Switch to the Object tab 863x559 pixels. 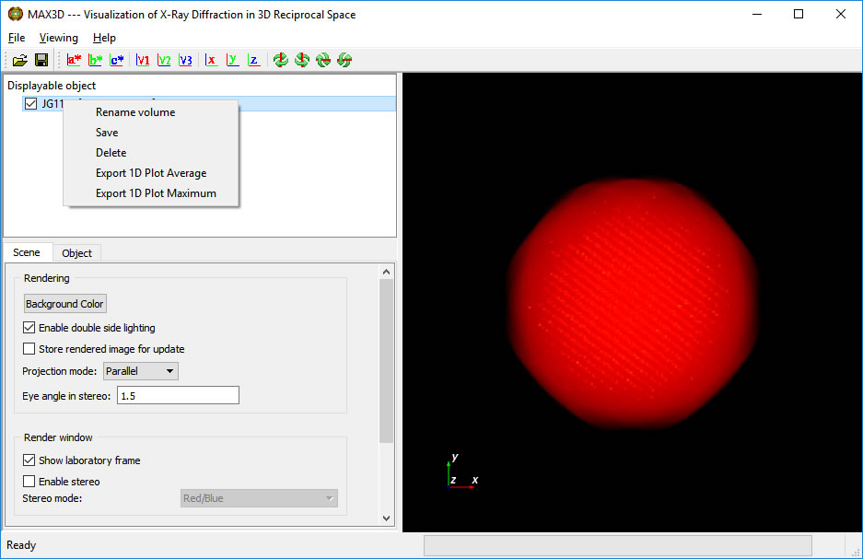pyautogui.click(x=76, y=253)
